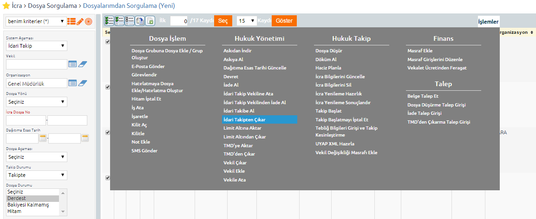Sort by the Organizasyon column arrows
This screenshot has height=219, width=536.
click(x=532, y=32)
